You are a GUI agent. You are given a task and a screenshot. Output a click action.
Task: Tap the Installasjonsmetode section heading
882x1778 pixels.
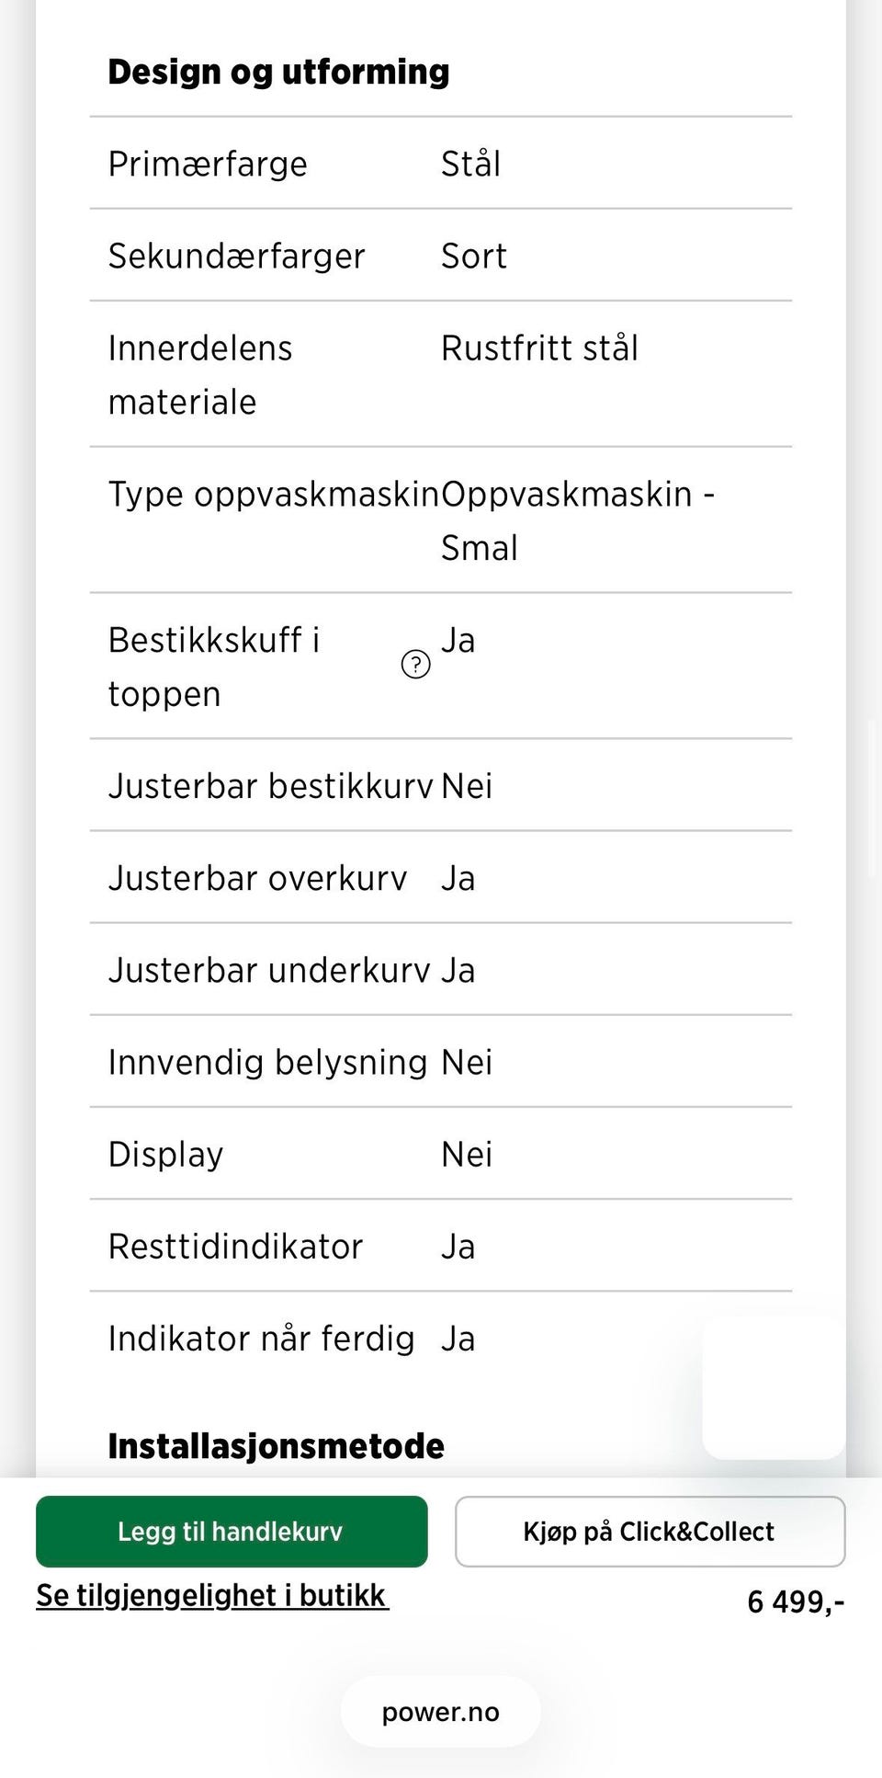[276, 1446]
